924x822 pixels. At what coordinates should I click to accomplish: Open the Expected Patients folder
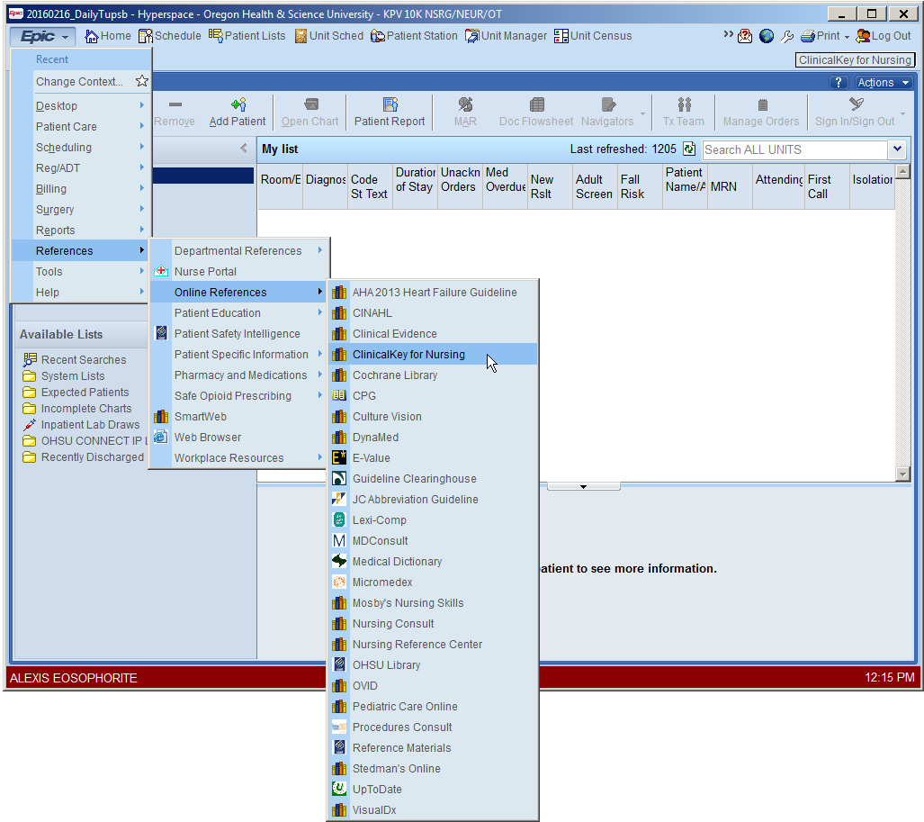click(76, 393)
